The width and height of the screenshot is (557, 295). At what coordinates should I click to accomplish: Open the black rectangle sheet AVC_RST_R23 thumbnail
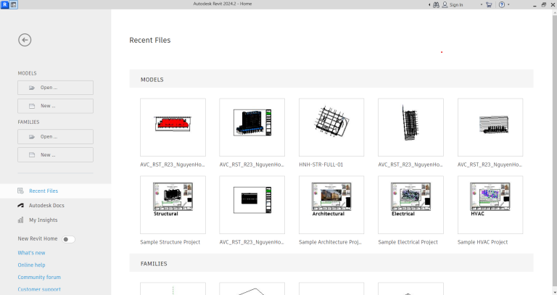[x=252, y=205]
